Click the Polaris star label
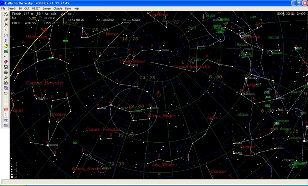Viewport: 308px width, 186px height. click(165, 50)
